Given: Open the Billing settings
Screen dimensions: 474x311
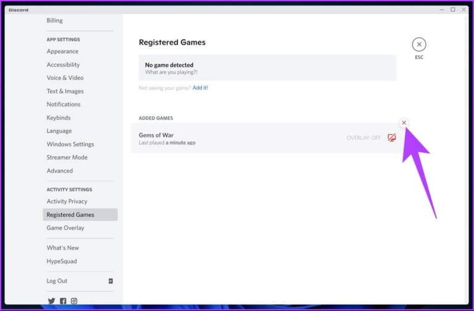Looking at the screenshot, I should (x=55, y=20).
